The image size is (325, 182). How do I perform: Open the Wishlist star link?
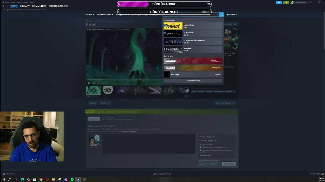232,15
